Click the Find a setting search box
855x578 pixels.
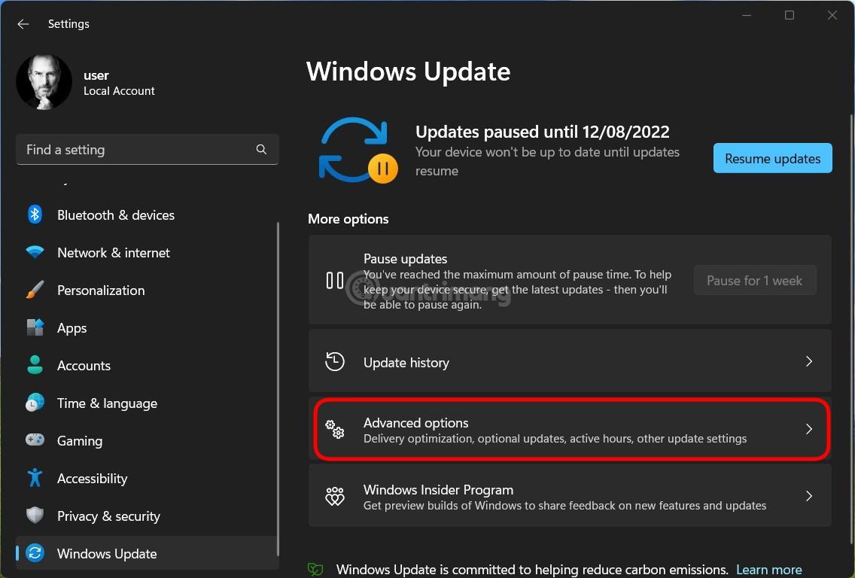click(x=148, y=150)
